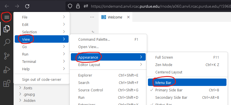The width and height of the screenshot is (231, 105).
Task: Open the Go menu
Action: (x=42, y=47)
